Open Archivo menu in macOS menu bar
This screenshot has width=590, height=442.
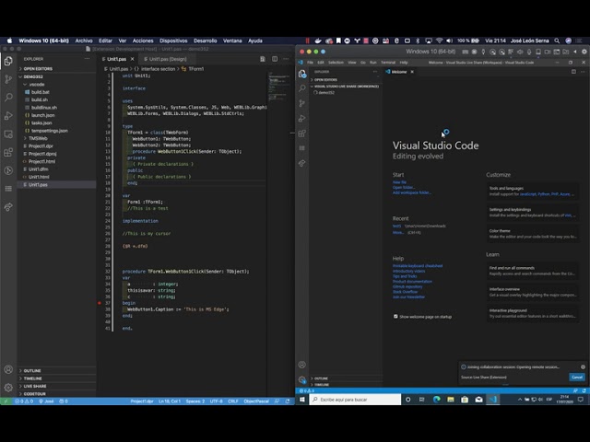point(84,41)
